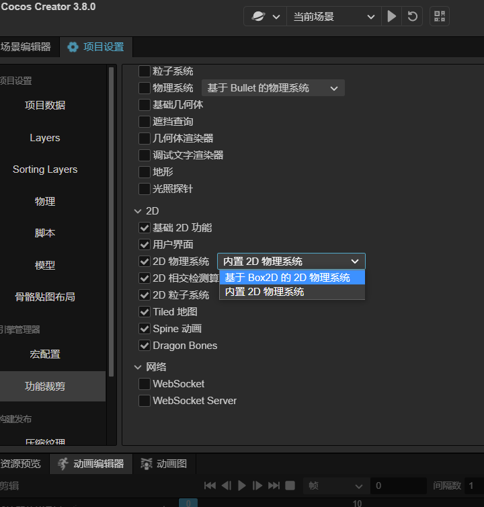
Task: Enable the 调试文字渲染器 checkbox
Action: click(x=145, y=155)
